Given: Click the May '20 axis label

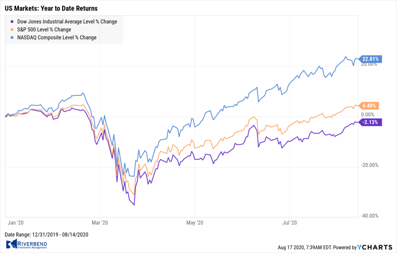Looking at the screenshot, I should click(195, 223).
